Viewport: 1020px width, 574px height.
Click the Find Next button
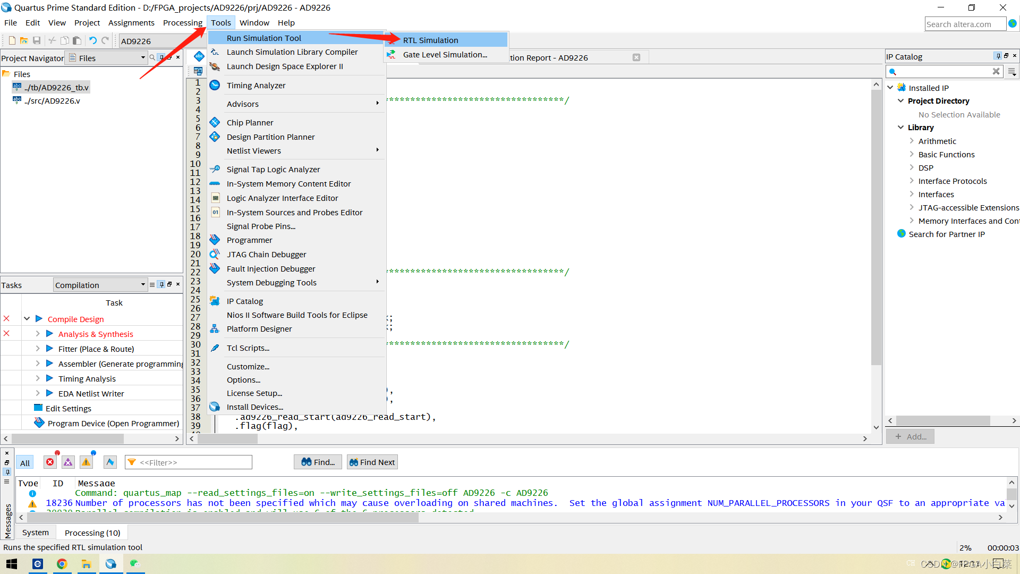(372, 462)
